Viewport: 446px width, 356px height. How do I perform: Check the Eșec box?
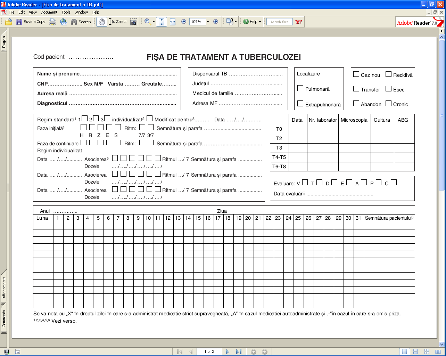388,89
